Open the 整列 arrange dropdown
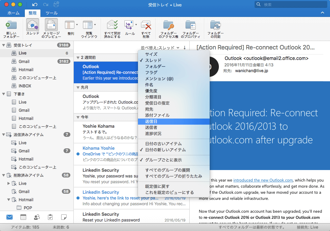The height and width of the screenshot is (231, 330). coord(71,27)
